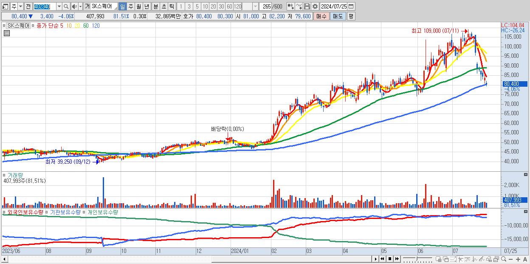The image size is (530, 264).
Task: Select interval button 120
Action: click(238, 7)
